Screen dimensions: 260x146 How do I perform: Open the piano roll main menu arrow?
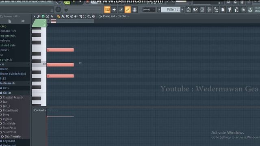[34, 16]
